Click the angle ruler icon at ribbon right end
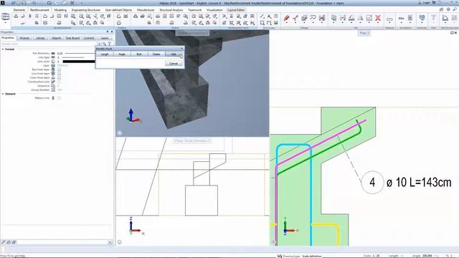Viewport: 459px width, 258px height. point(445,18)
